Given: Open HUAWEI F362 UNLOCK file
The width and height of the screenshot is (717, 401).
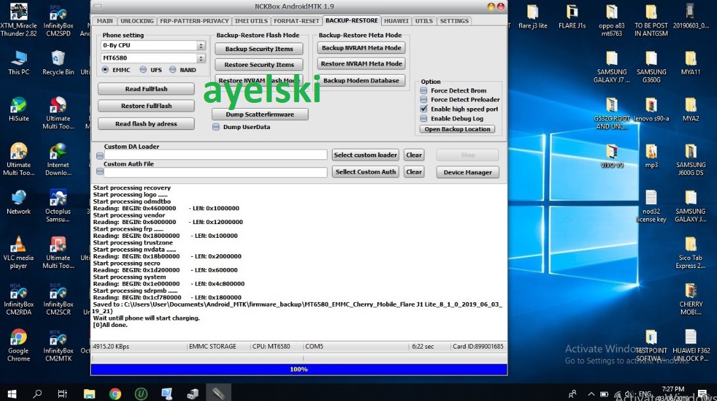Looking at the screenshot, I should pos(690,345).
